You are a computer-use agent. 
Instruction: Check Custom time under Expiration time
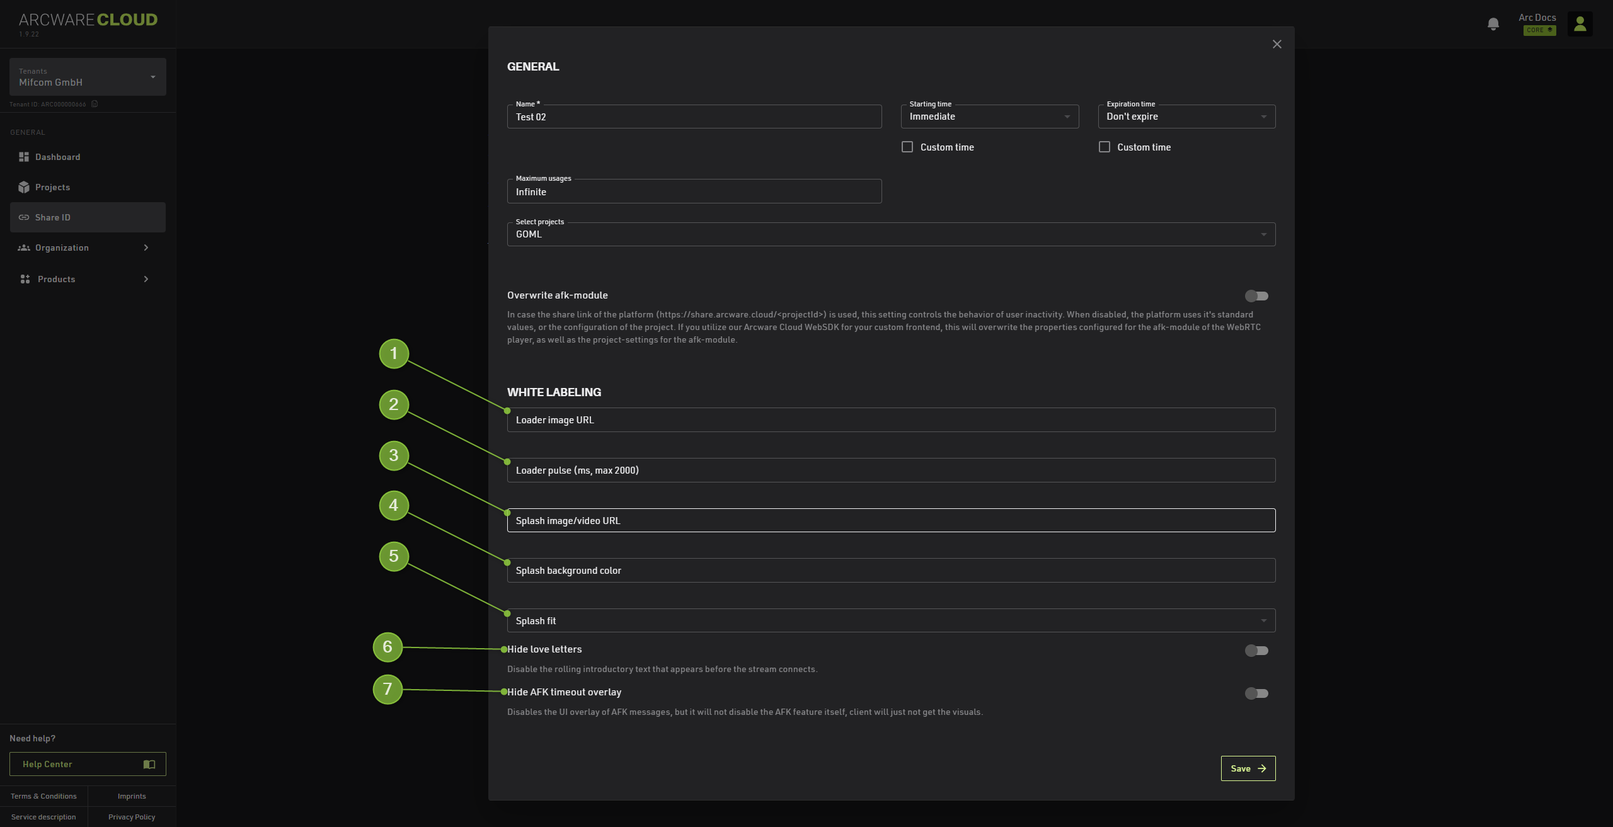coord(1104,147)
